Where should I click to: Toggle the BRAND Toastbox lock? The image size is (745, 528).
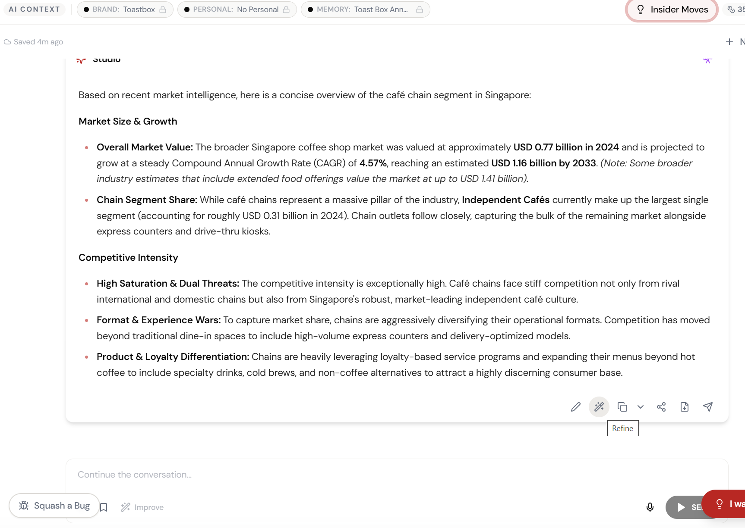(x=163, y=9)
